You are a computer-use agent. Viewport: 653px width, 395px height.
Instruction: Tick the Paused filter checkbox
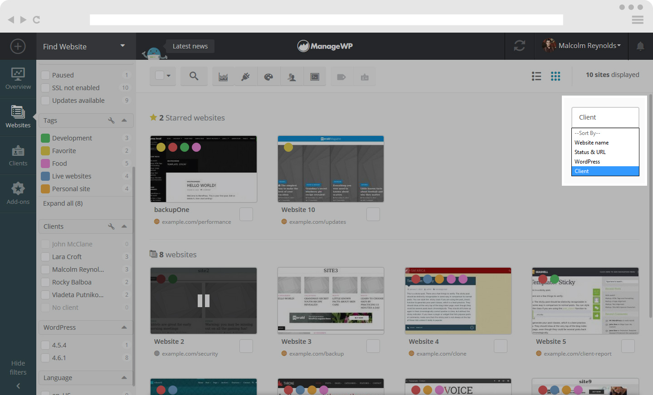[x=45, y=75]
